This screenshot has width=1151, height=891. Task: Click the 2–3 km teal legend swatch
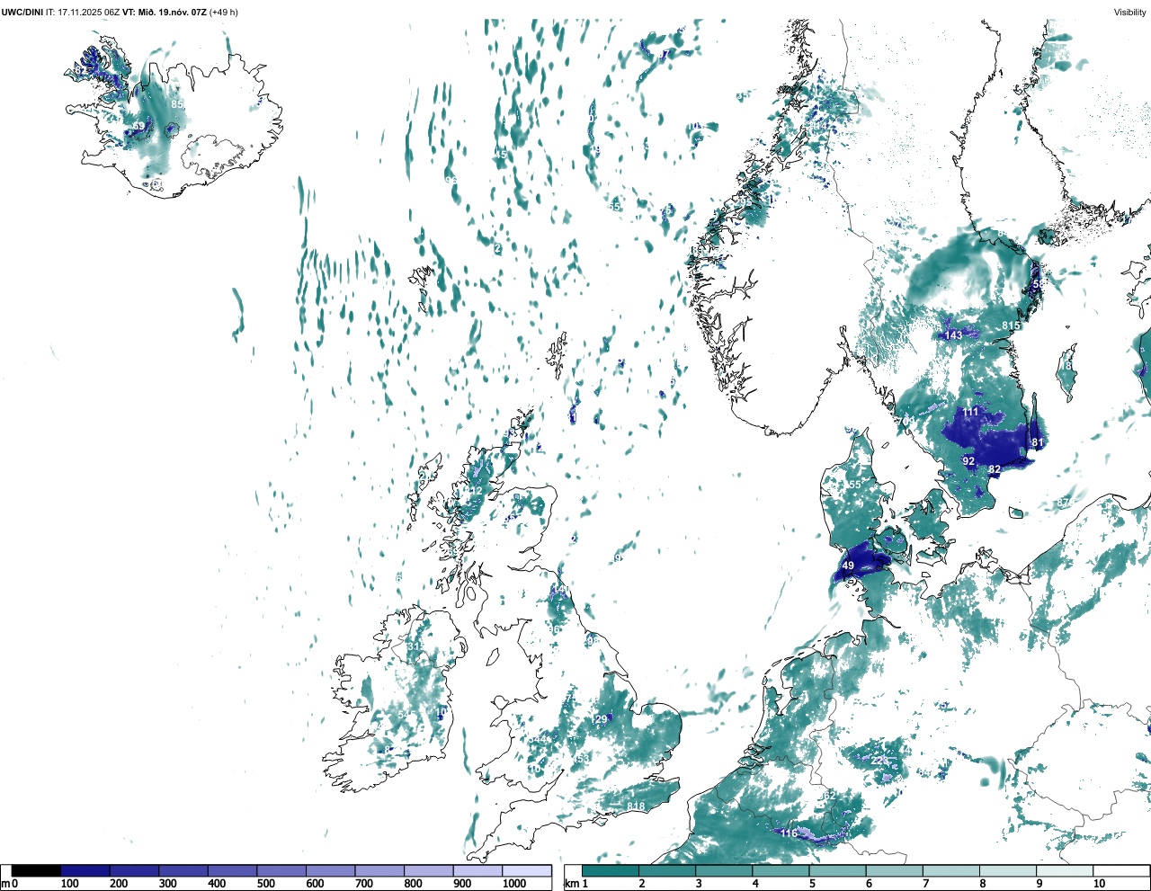(667, 870)
